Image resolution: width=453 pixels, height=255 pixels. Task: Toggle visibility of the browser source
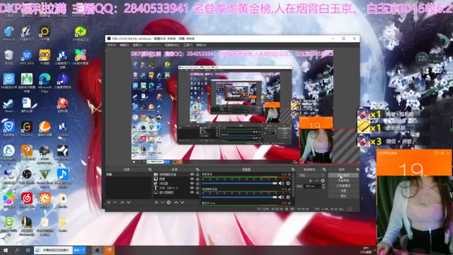click(x=192, y=183)
